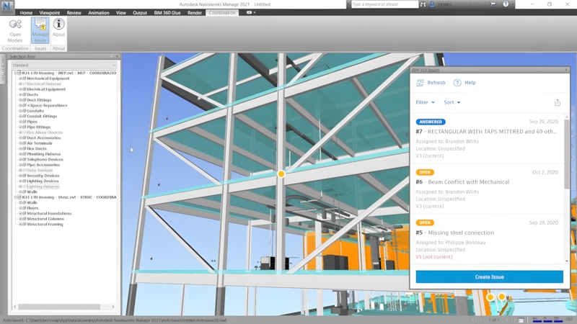This screenshot has width=577, height=324.
Task: Open the Standard dropdown in Selection Tree
Action: coord(64,65)
